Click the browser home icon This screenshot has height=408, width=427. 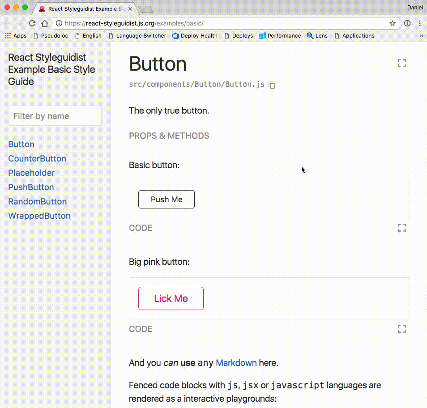coord(44,23)
